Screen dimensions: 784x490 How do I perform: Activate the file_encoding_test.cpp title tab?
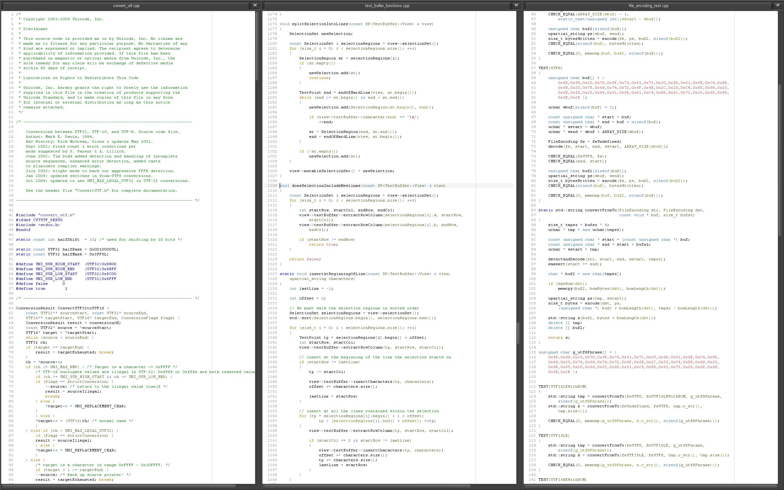coord(648,6)
